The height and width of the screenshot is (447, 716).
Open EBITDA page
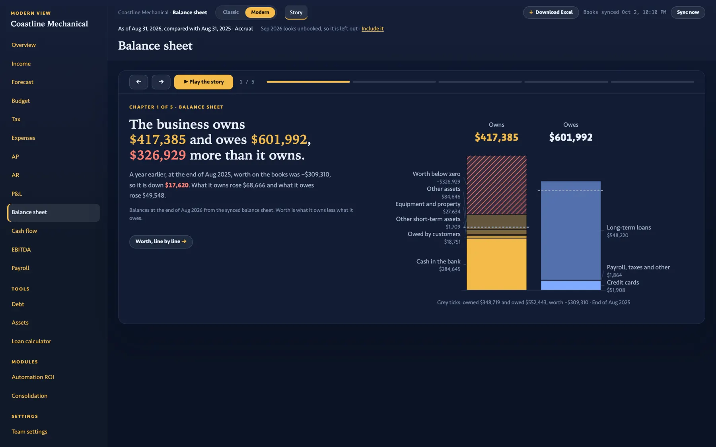click(x=53, y=250)
